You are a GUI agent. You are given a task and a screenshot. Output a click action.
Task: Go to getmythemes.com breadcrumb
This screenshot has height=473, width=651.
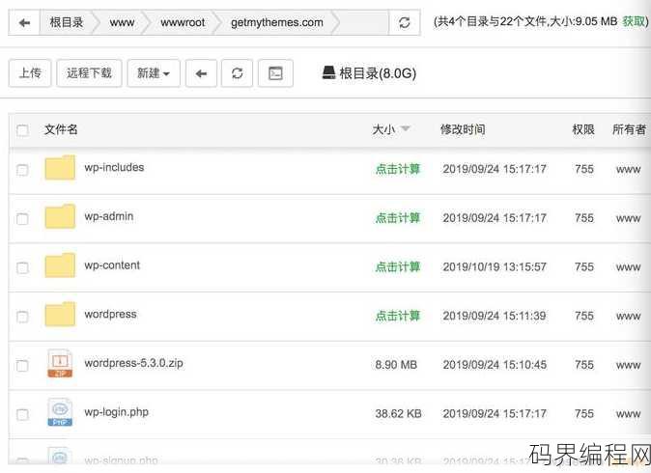(277, 22)
